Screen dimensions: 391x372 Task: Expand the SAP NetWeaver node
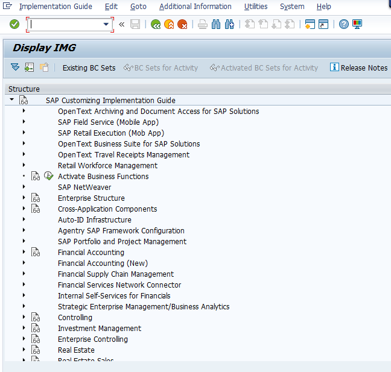(x=24, y=187)
